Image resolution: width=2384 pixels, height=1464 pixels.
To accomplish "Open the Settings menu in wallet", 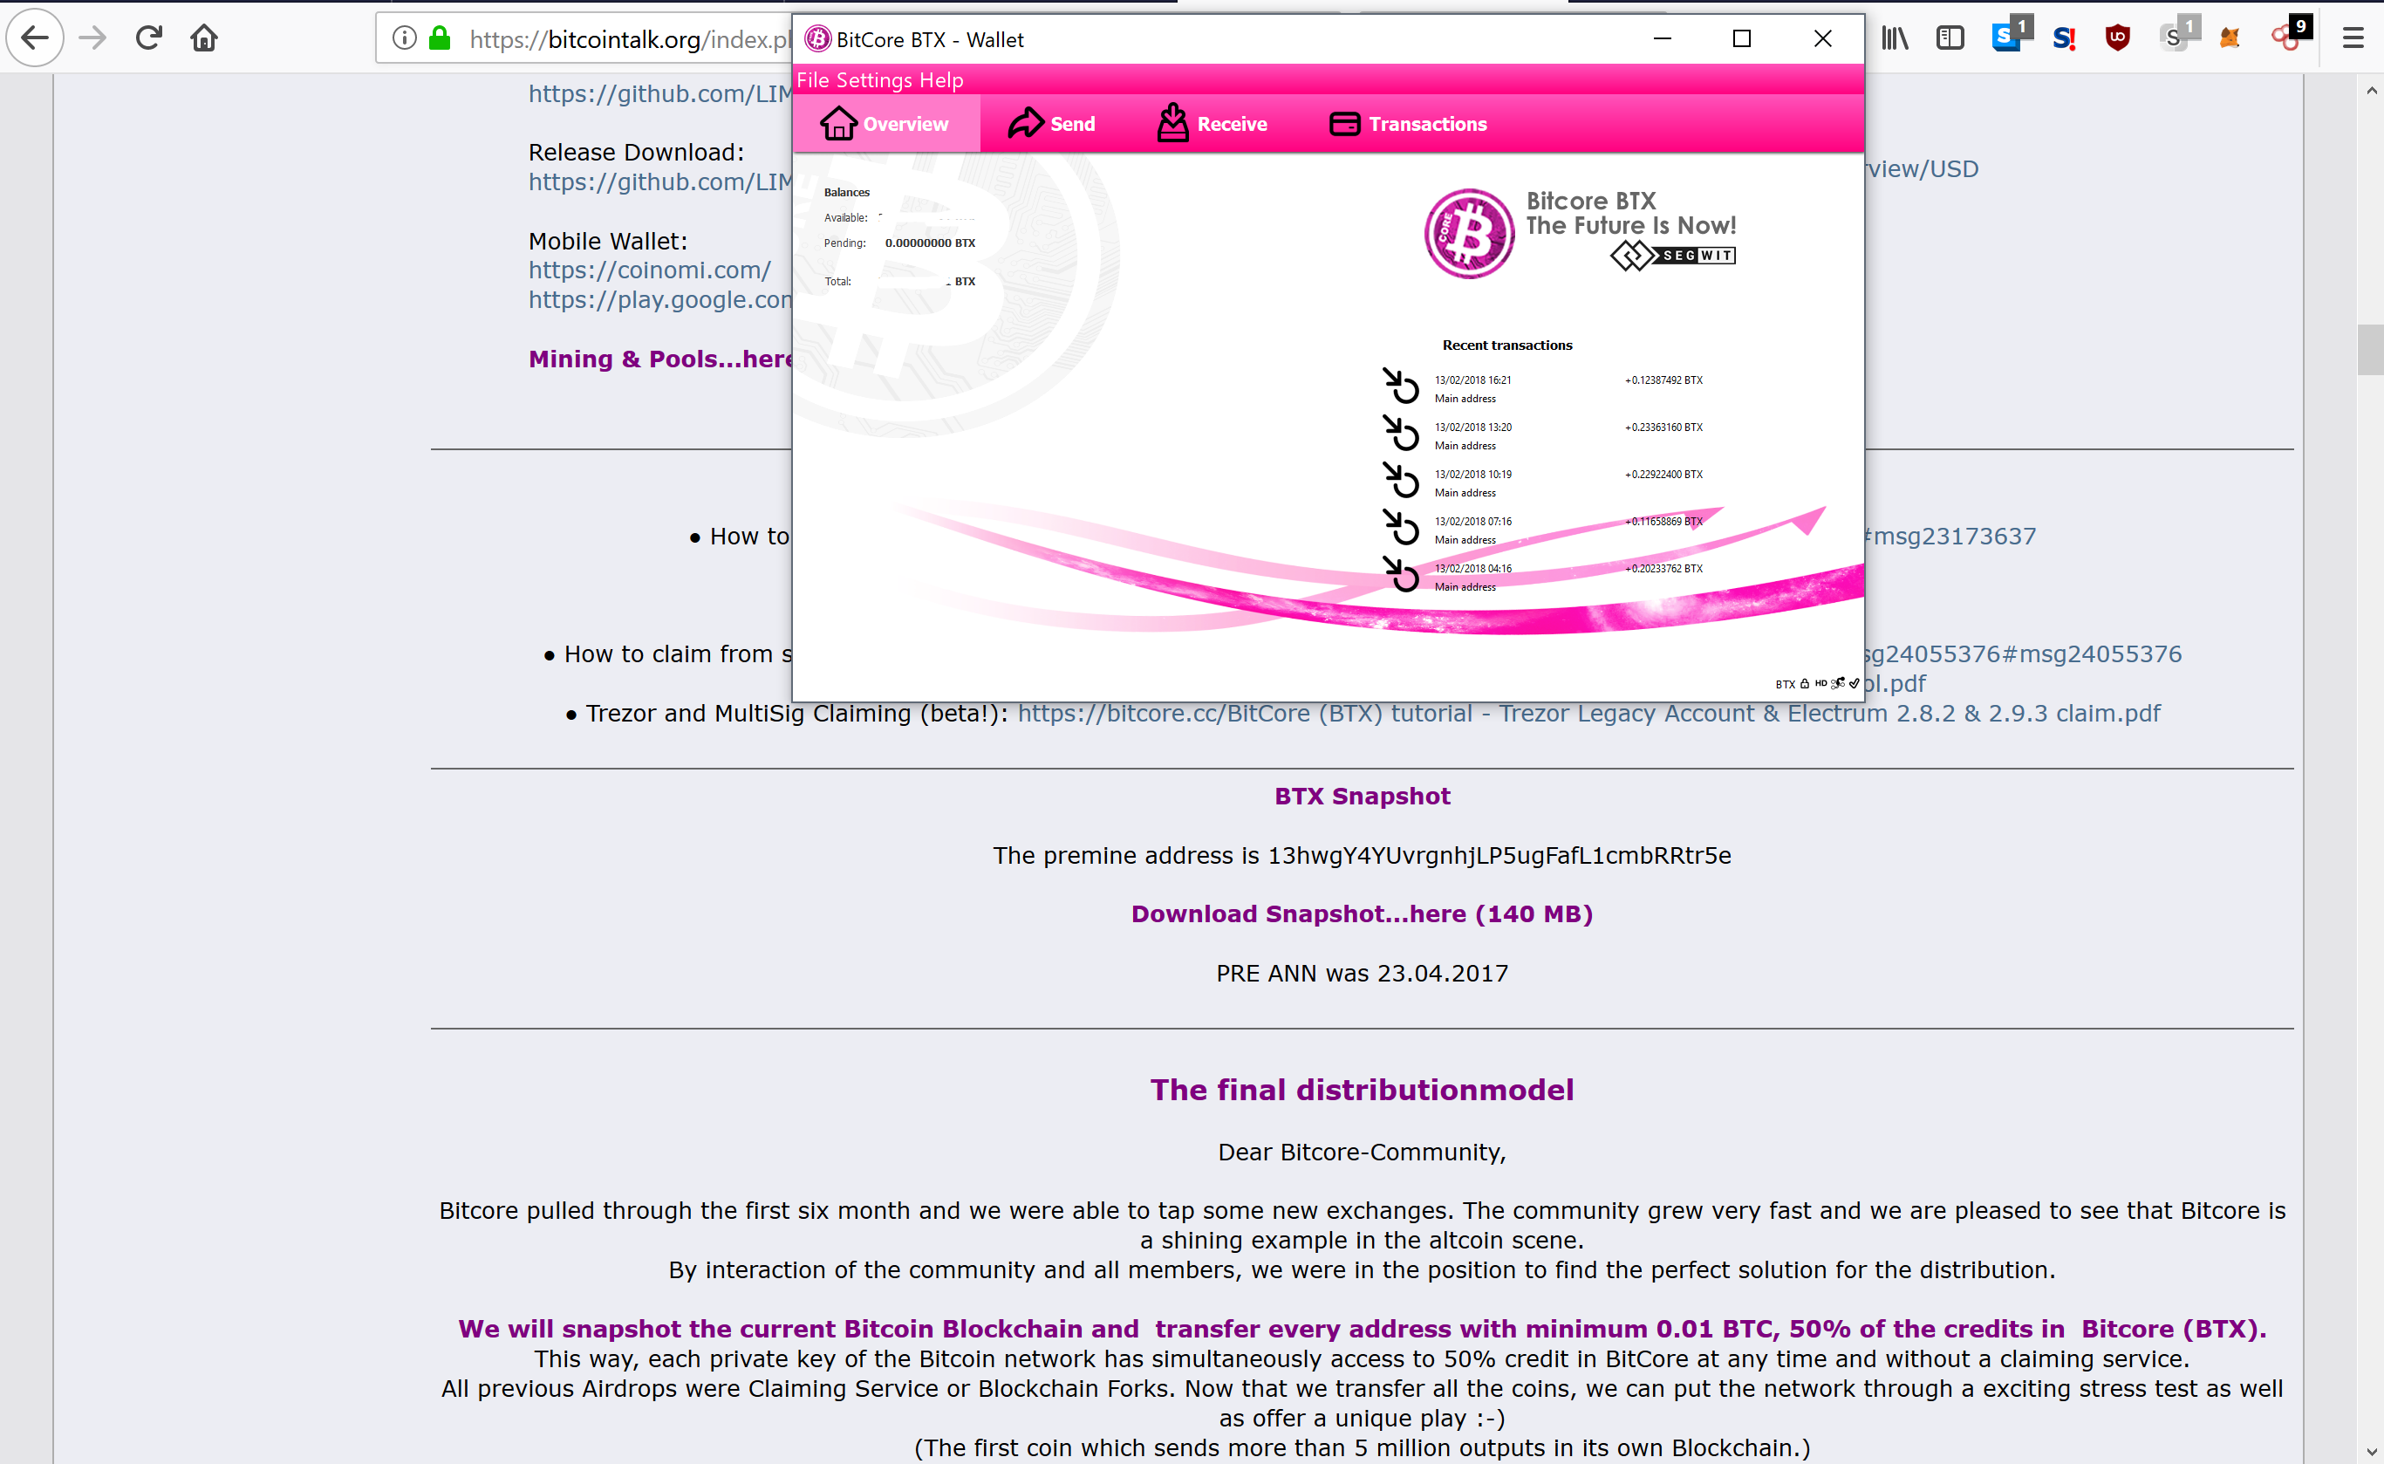I will [874, 80].
